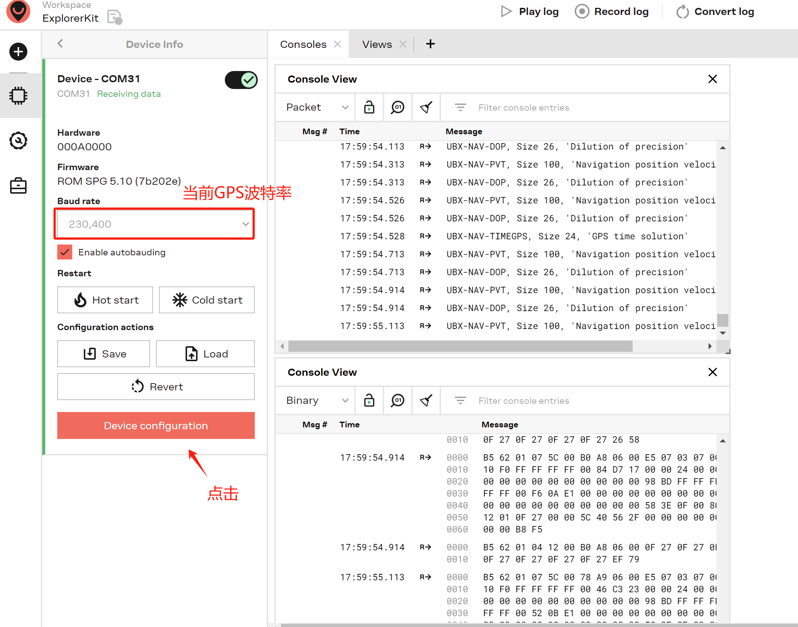Click the Packet console horizontal scrollbar

pyautogui.click(x=460, y=346)
